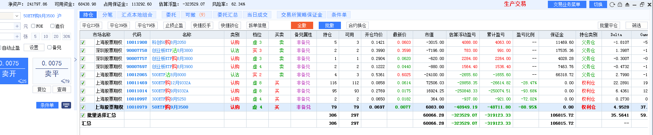Open the 交易所策略保证金 tab

302,15
